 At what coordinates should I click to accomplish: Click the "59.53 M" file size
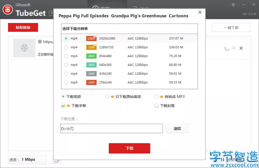(175, 82)
